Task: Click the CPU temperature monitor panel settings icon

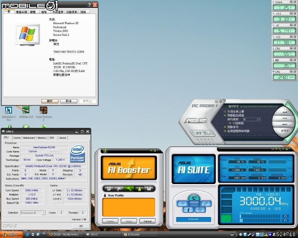Action: pos(291,48)
